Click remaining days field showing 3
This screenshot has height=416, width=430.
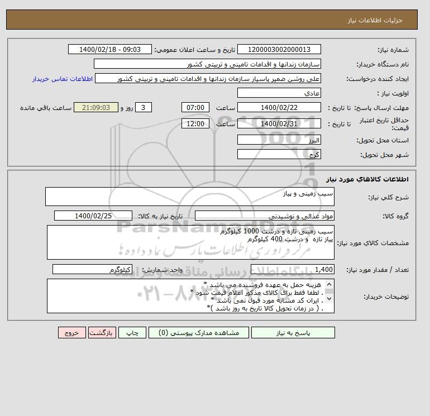[144, 108]
